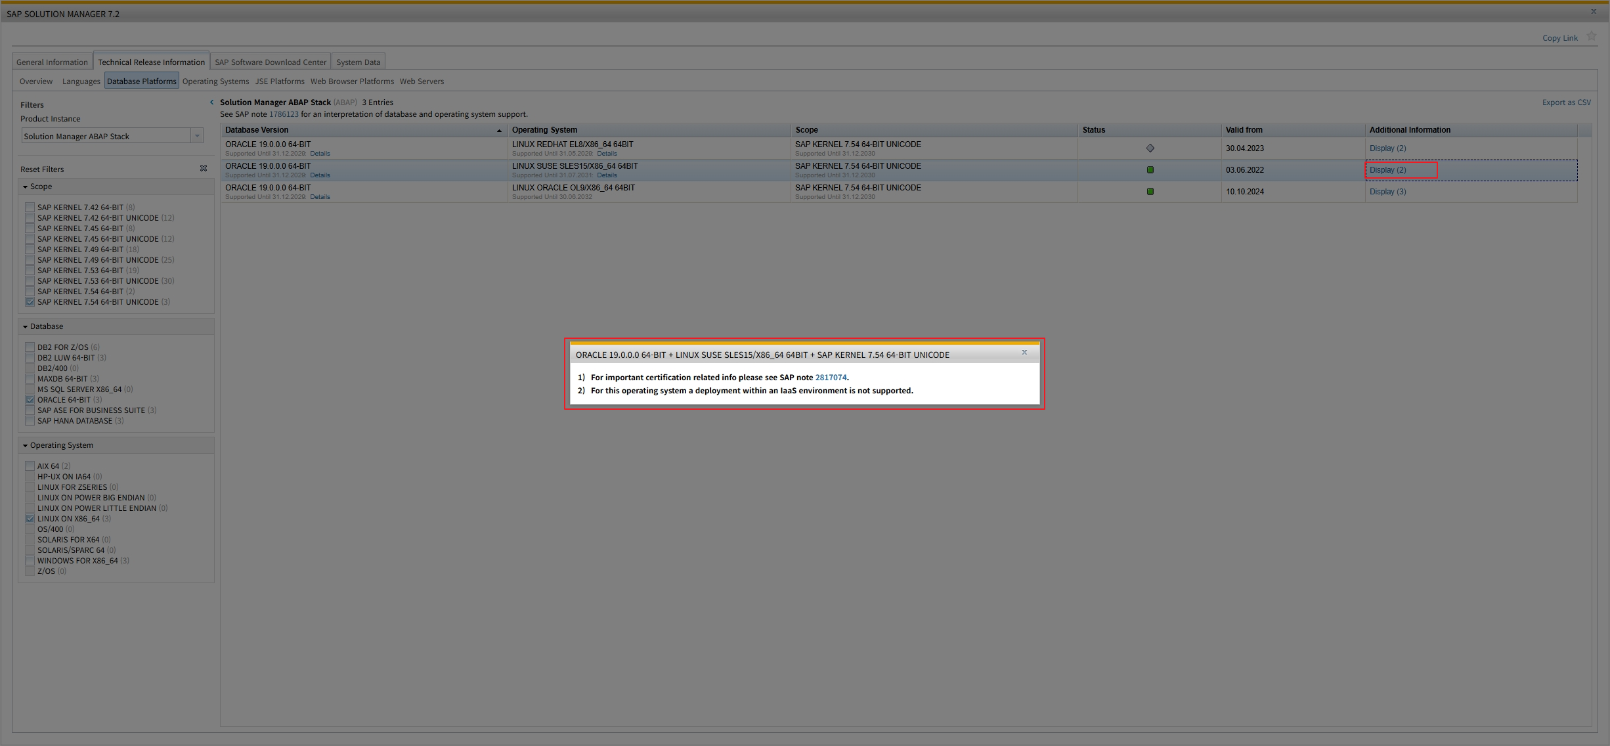Image resolution: width=1610 pixels, height=746 pixels.
Task: Select Technical Release Information tab
Action: 151,62
